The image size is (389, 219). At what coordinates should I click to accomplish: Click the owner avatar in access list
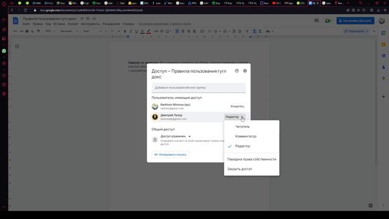[155, 106]
